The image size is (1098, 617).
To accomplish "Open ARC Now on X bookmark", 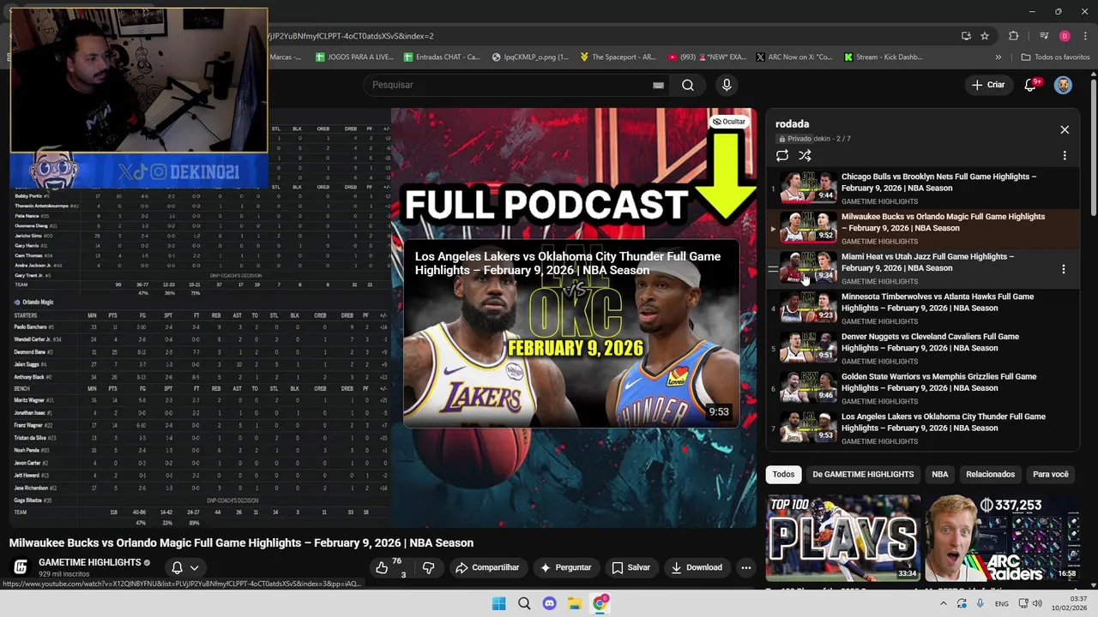I will click(793, 57).
